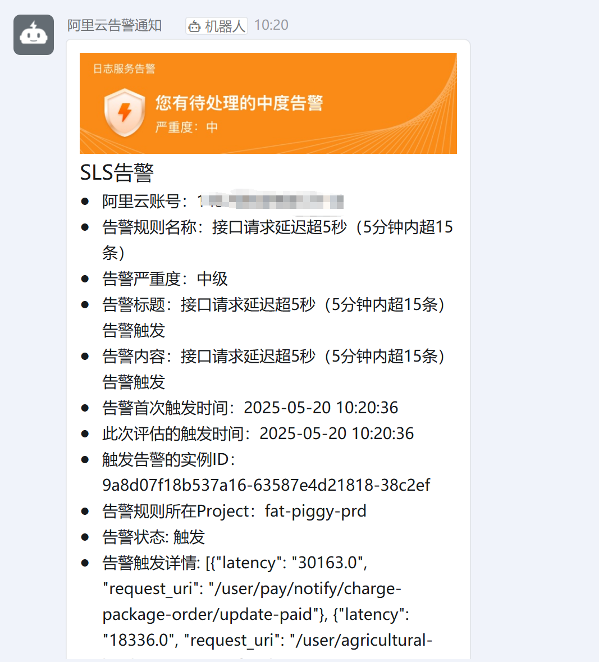Image resolution: width=599 pixels, height=662 pixels.
Task: Click the message timestamp 10:20
Action: 271,25
